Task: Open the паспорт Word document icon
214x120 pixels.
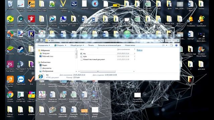Action: tap(191, 35)
